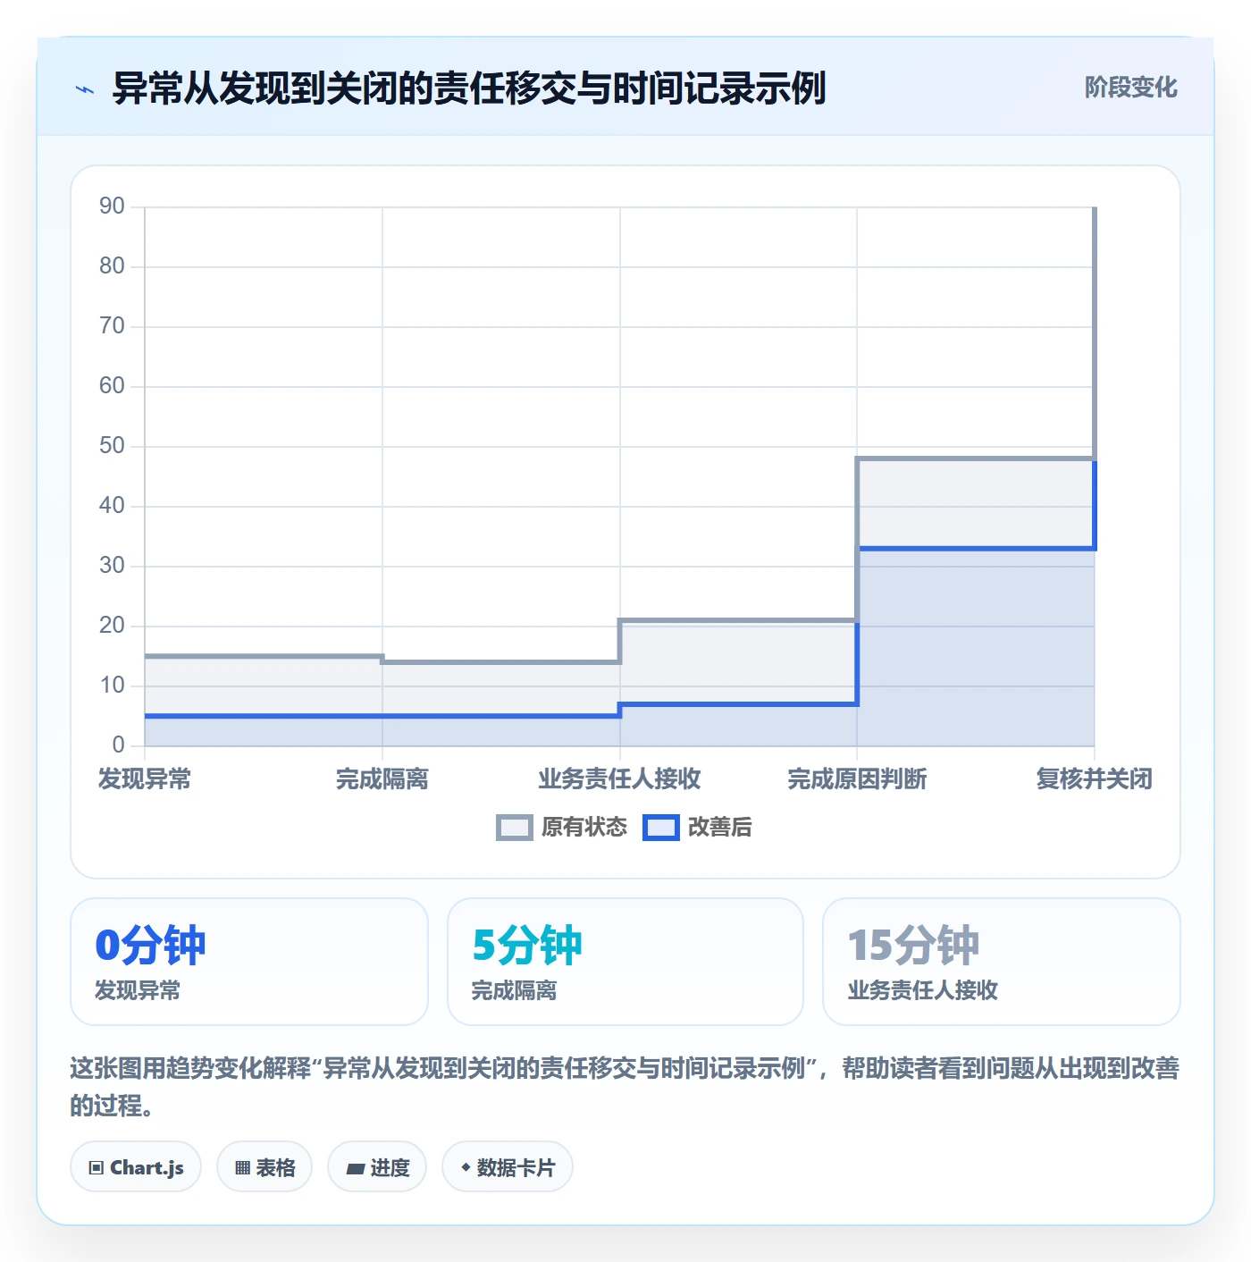The image size is (1251, 1262).
Task: Click the description paragraph starting 这张图用趋势变化
Action: pyautogui.click(x=625, y=1087)
